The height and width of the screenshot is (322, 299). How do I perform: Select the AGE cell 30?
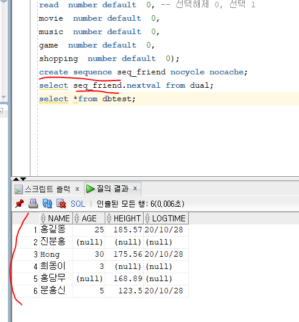tap(89, 254)
